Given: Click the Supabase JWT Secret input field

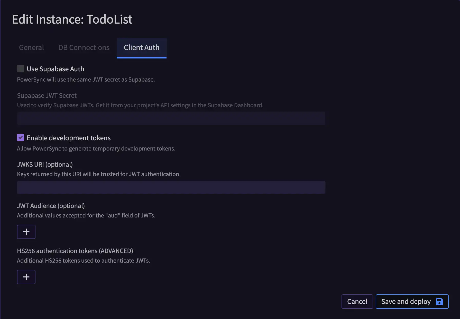Looking at the screenshot, I should coord(171,118).
